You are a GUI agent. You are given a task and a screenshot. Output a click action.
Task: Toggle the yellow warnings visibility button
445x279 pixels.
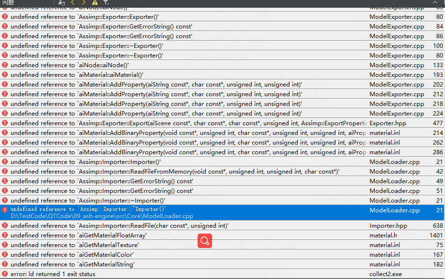tap(95, 2)
